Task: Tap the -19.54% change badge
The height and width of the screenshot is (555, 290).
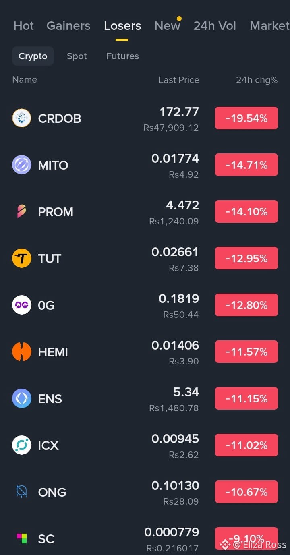Action: point(246,118)
